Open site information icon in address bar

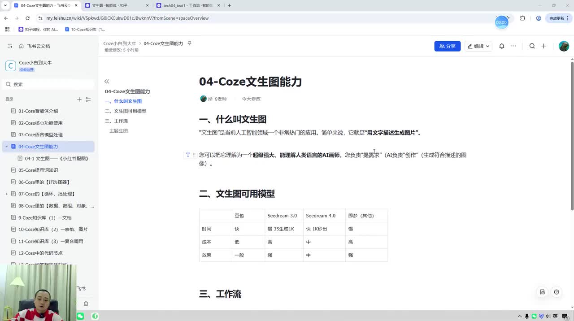pos(40,18)
